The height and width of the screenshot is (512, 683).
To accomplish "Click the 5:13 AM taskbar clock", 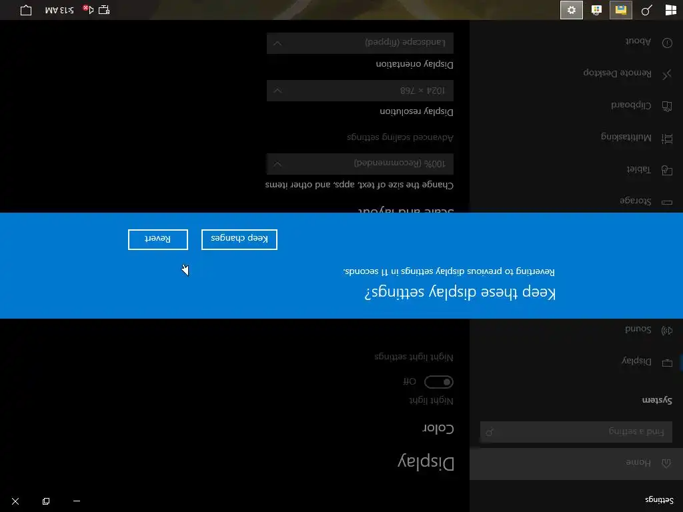I will 59,9.
